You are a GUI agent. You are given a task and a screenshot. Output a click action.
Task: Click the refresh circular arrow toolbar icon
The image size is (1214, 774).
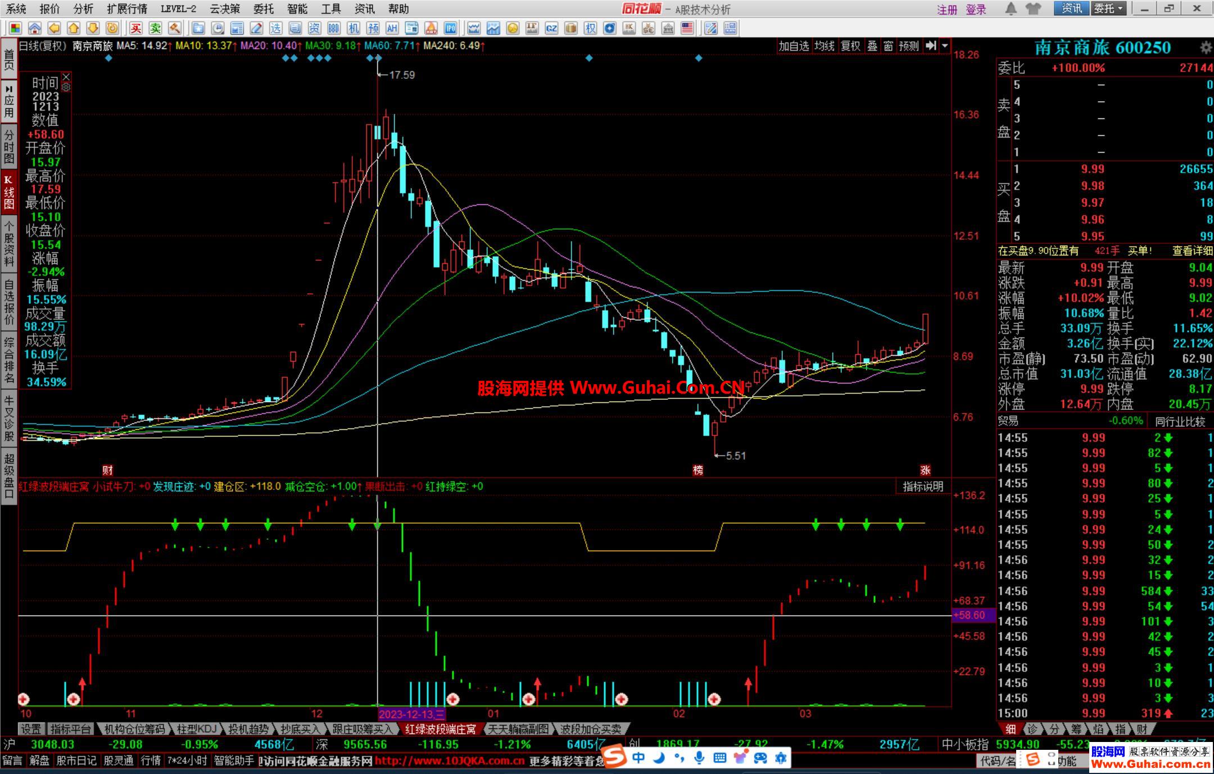(112, 28)
